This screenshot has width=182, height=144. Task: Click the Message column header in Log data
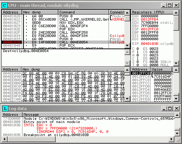tap(98, 114)
